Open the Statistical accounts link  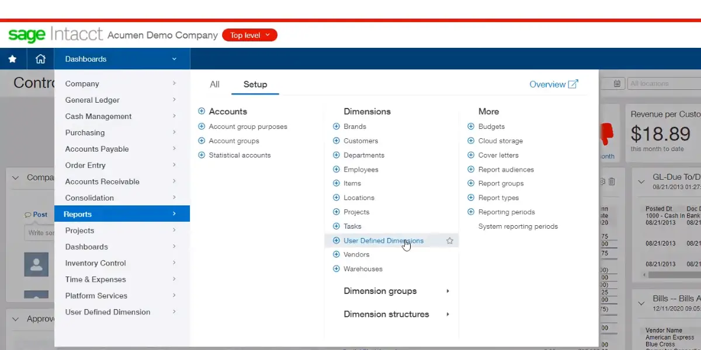[x=240, y=155]
